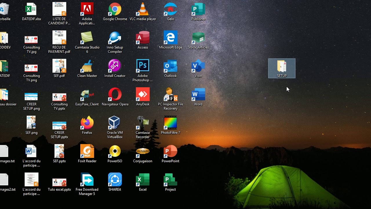Click Oracle VM VirtualBox icon

tap(115, 123)
